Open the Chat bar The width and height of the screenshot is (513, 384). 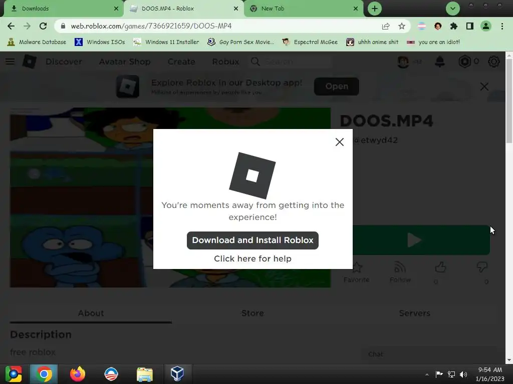coord(429,354)
